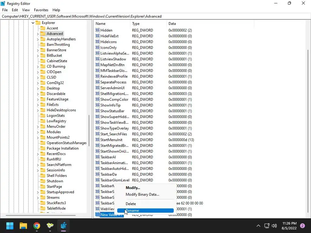This screenshot has height=233, width=311.
Task: Sort values by the Data column header
Action: pyautogui.click(x=210, y=24)
